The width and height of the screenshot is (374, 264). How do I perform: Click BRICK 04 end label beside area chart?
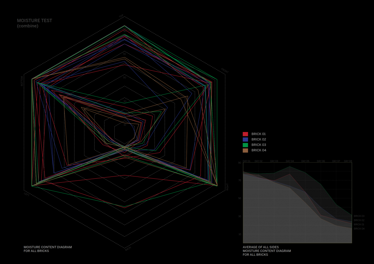click(x=359, y=229)
